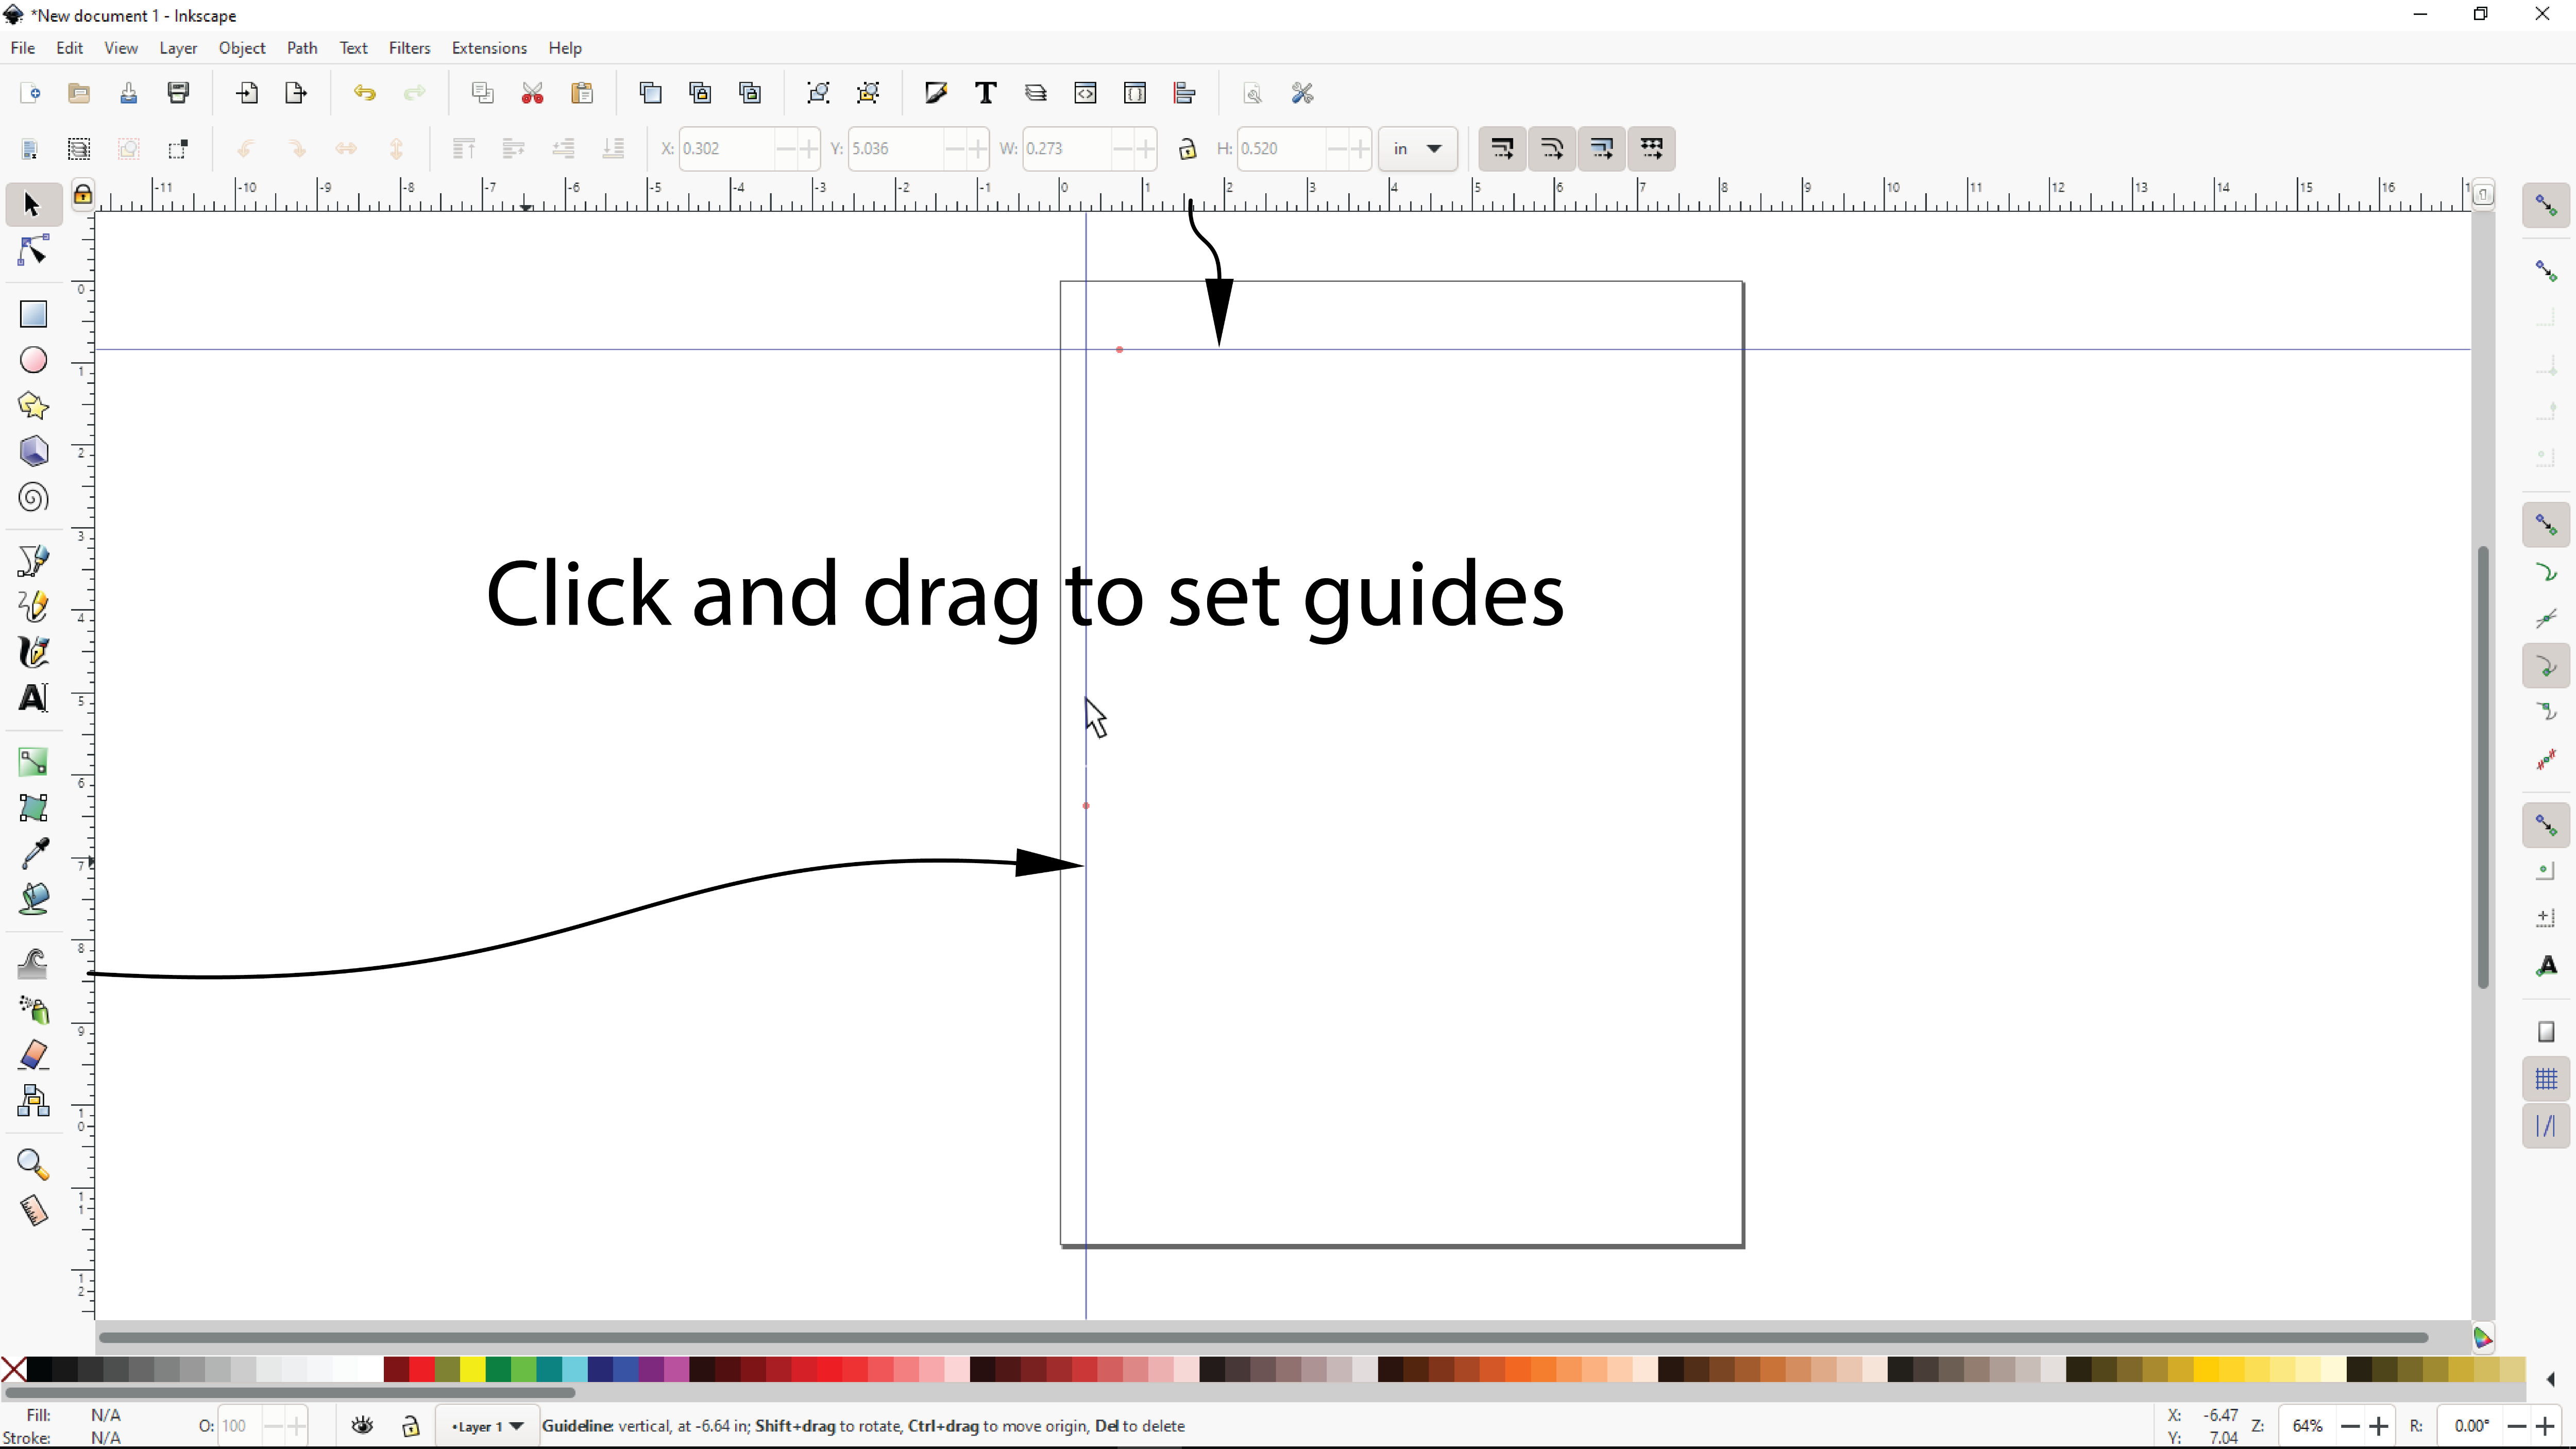Click the rotation R angle field
Image resolution: width=2576 pixels, height=1449 pixels.
(x=2472, y=1426)
